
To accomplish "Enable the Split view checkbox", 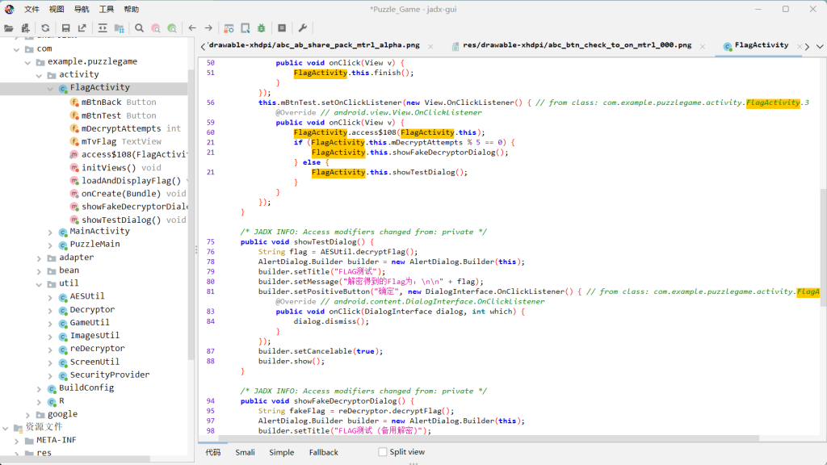I will [383, 452].
